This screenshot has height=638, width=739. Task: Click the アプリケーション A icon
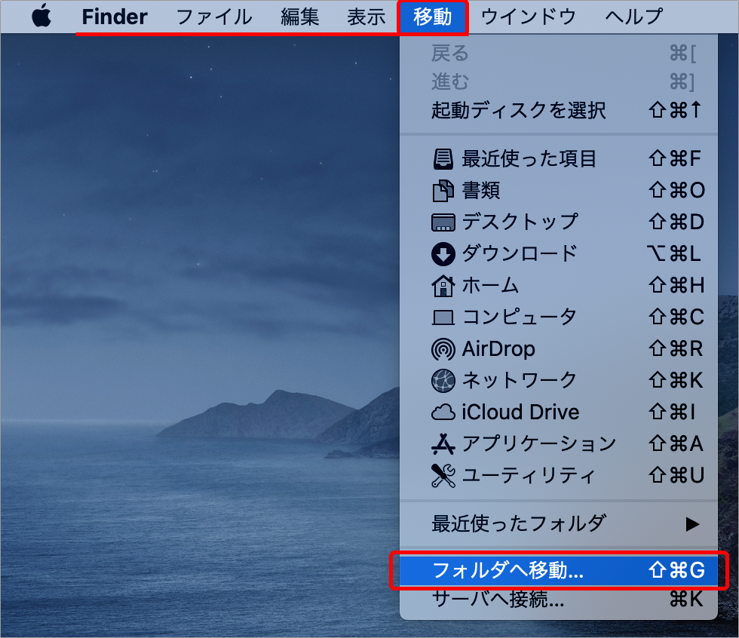pyautogui.click(x=443, y=444)
